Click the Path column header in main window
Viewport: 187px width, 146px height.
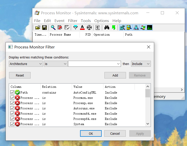pyautogui.click(x=129, y=35)
